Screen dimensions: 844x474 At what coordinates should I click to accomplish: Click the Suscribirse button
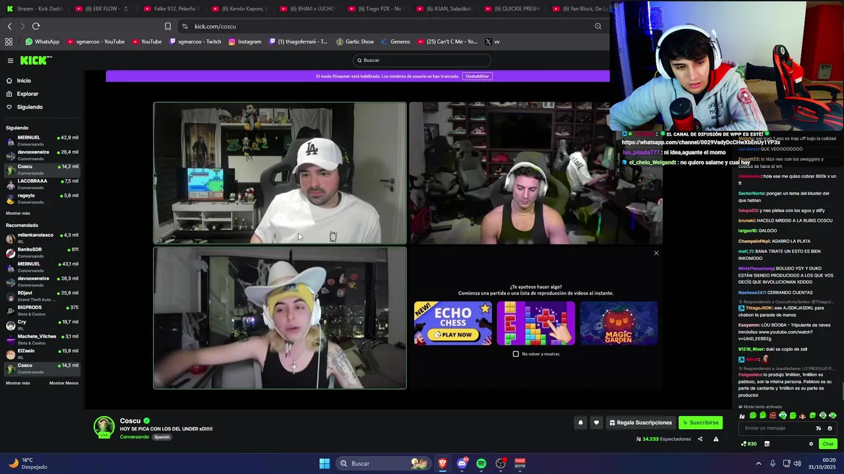pos(700,423)
